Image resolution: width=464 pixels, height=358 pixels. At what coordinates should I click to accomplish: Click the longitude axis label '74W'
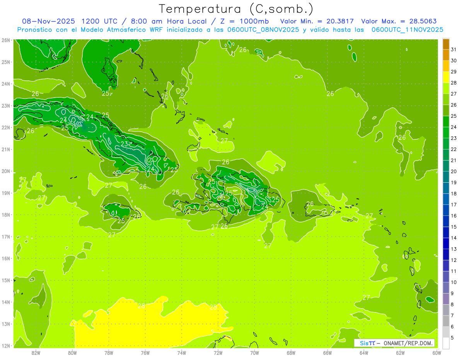click(x=182, y=353)
